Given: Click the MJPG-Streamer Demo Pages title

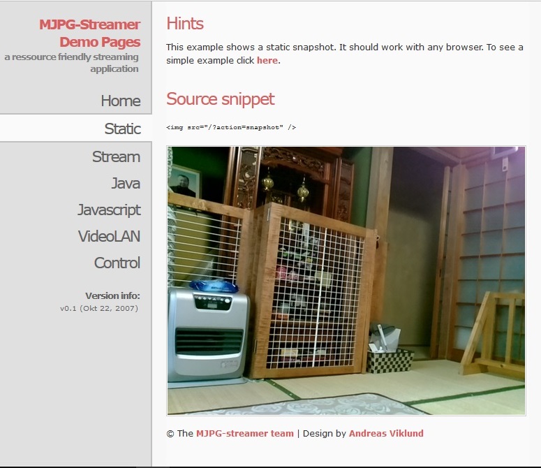Looking at the screenshot, I should pyautogui.click(x=90, y=33).
